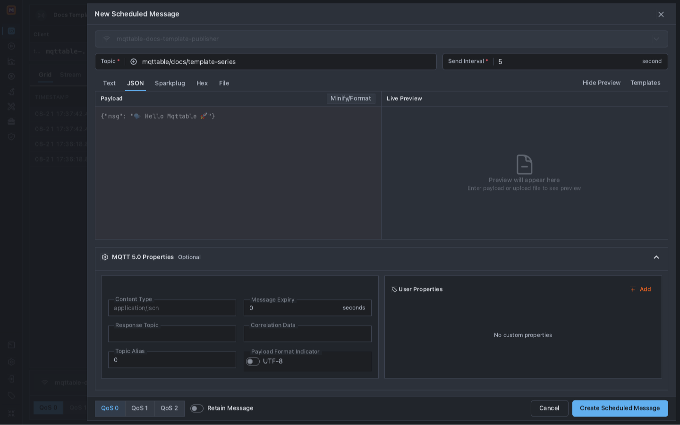Click the collapse arrows icon in sidebar
The image size is (680, 425).
(11, 413)
